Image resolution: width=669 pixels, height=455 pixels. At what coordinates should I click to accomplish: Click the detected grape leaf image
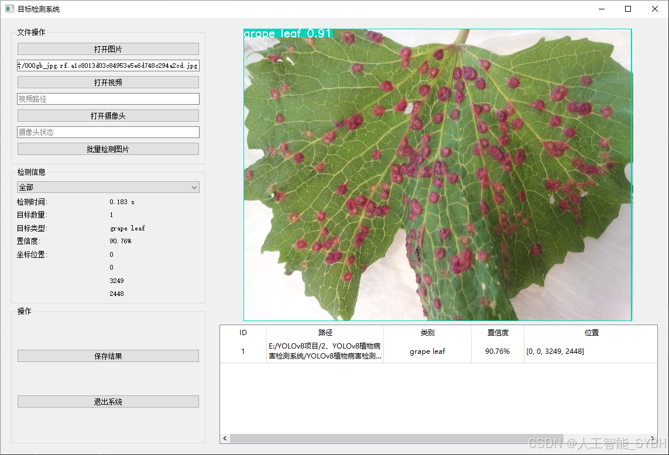[x=438, y=175]
